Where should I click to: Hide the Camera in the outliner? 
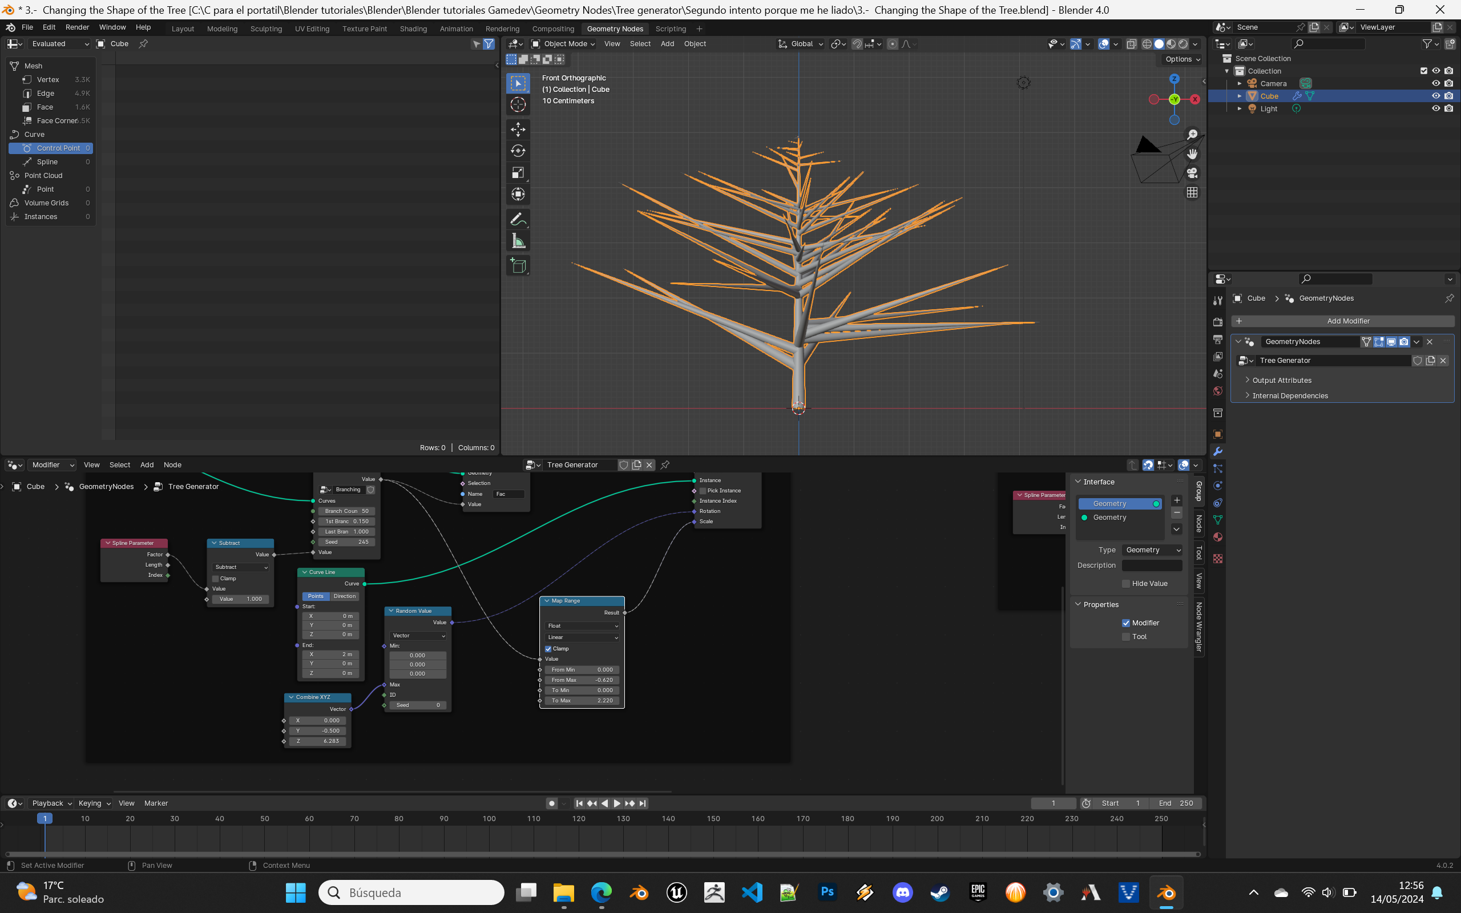click(x=1436, y=83)
